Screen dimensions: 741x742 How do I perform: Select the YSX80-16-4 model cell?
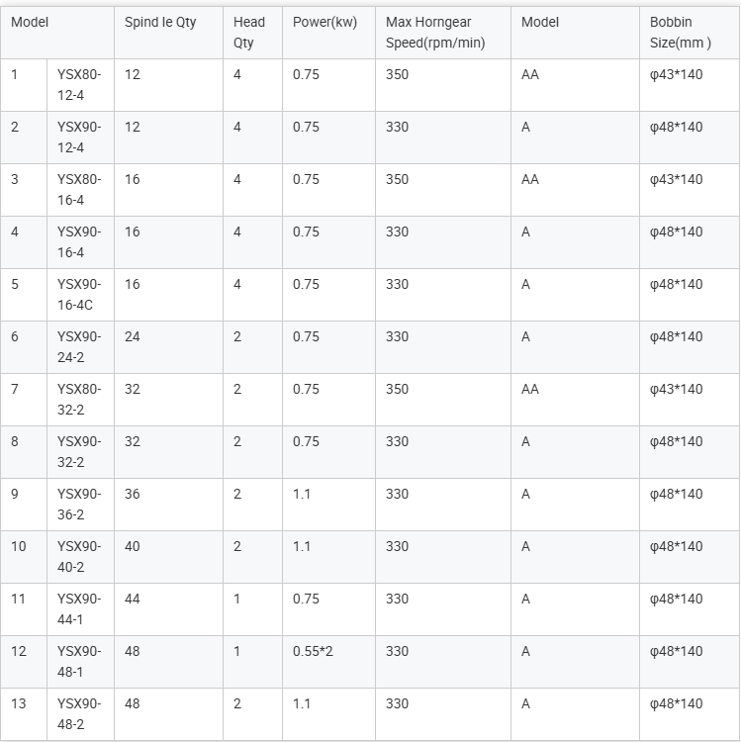[79, 190]
